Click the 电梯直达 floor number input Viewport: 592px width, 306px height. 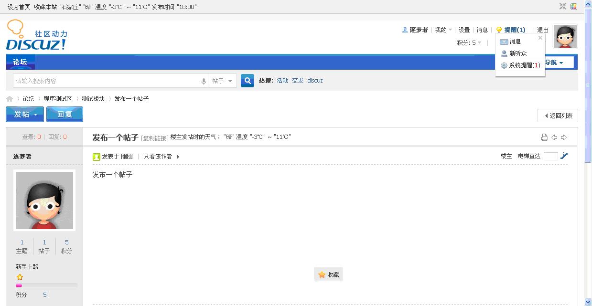pyautogui.click(x=550, y=156)
